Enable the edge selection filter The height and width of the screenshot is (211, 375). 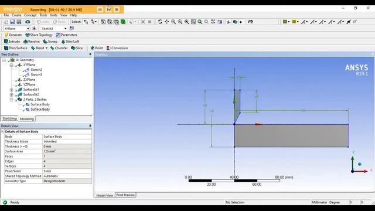click(x=110, y=22)
